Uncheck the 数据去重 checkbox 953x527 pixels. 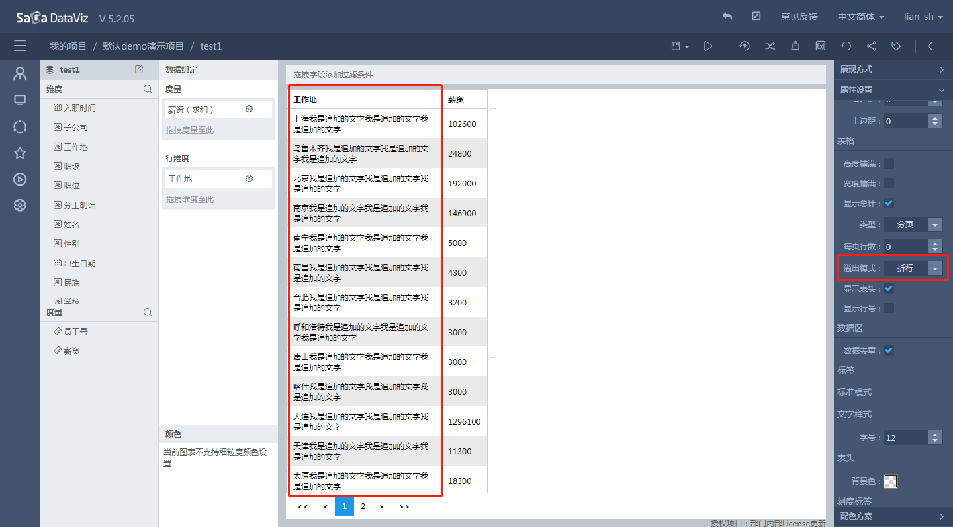pyautogui.click(x=889, y=350)
